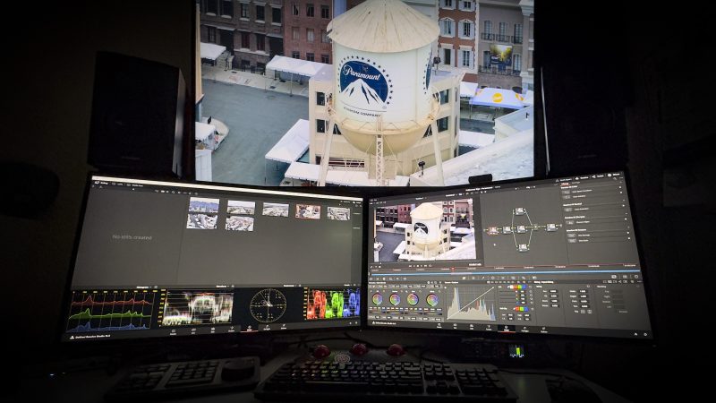The image size is (716, 403).
Task: Toggle the green channel button in Curves
Action: (519, 287)
